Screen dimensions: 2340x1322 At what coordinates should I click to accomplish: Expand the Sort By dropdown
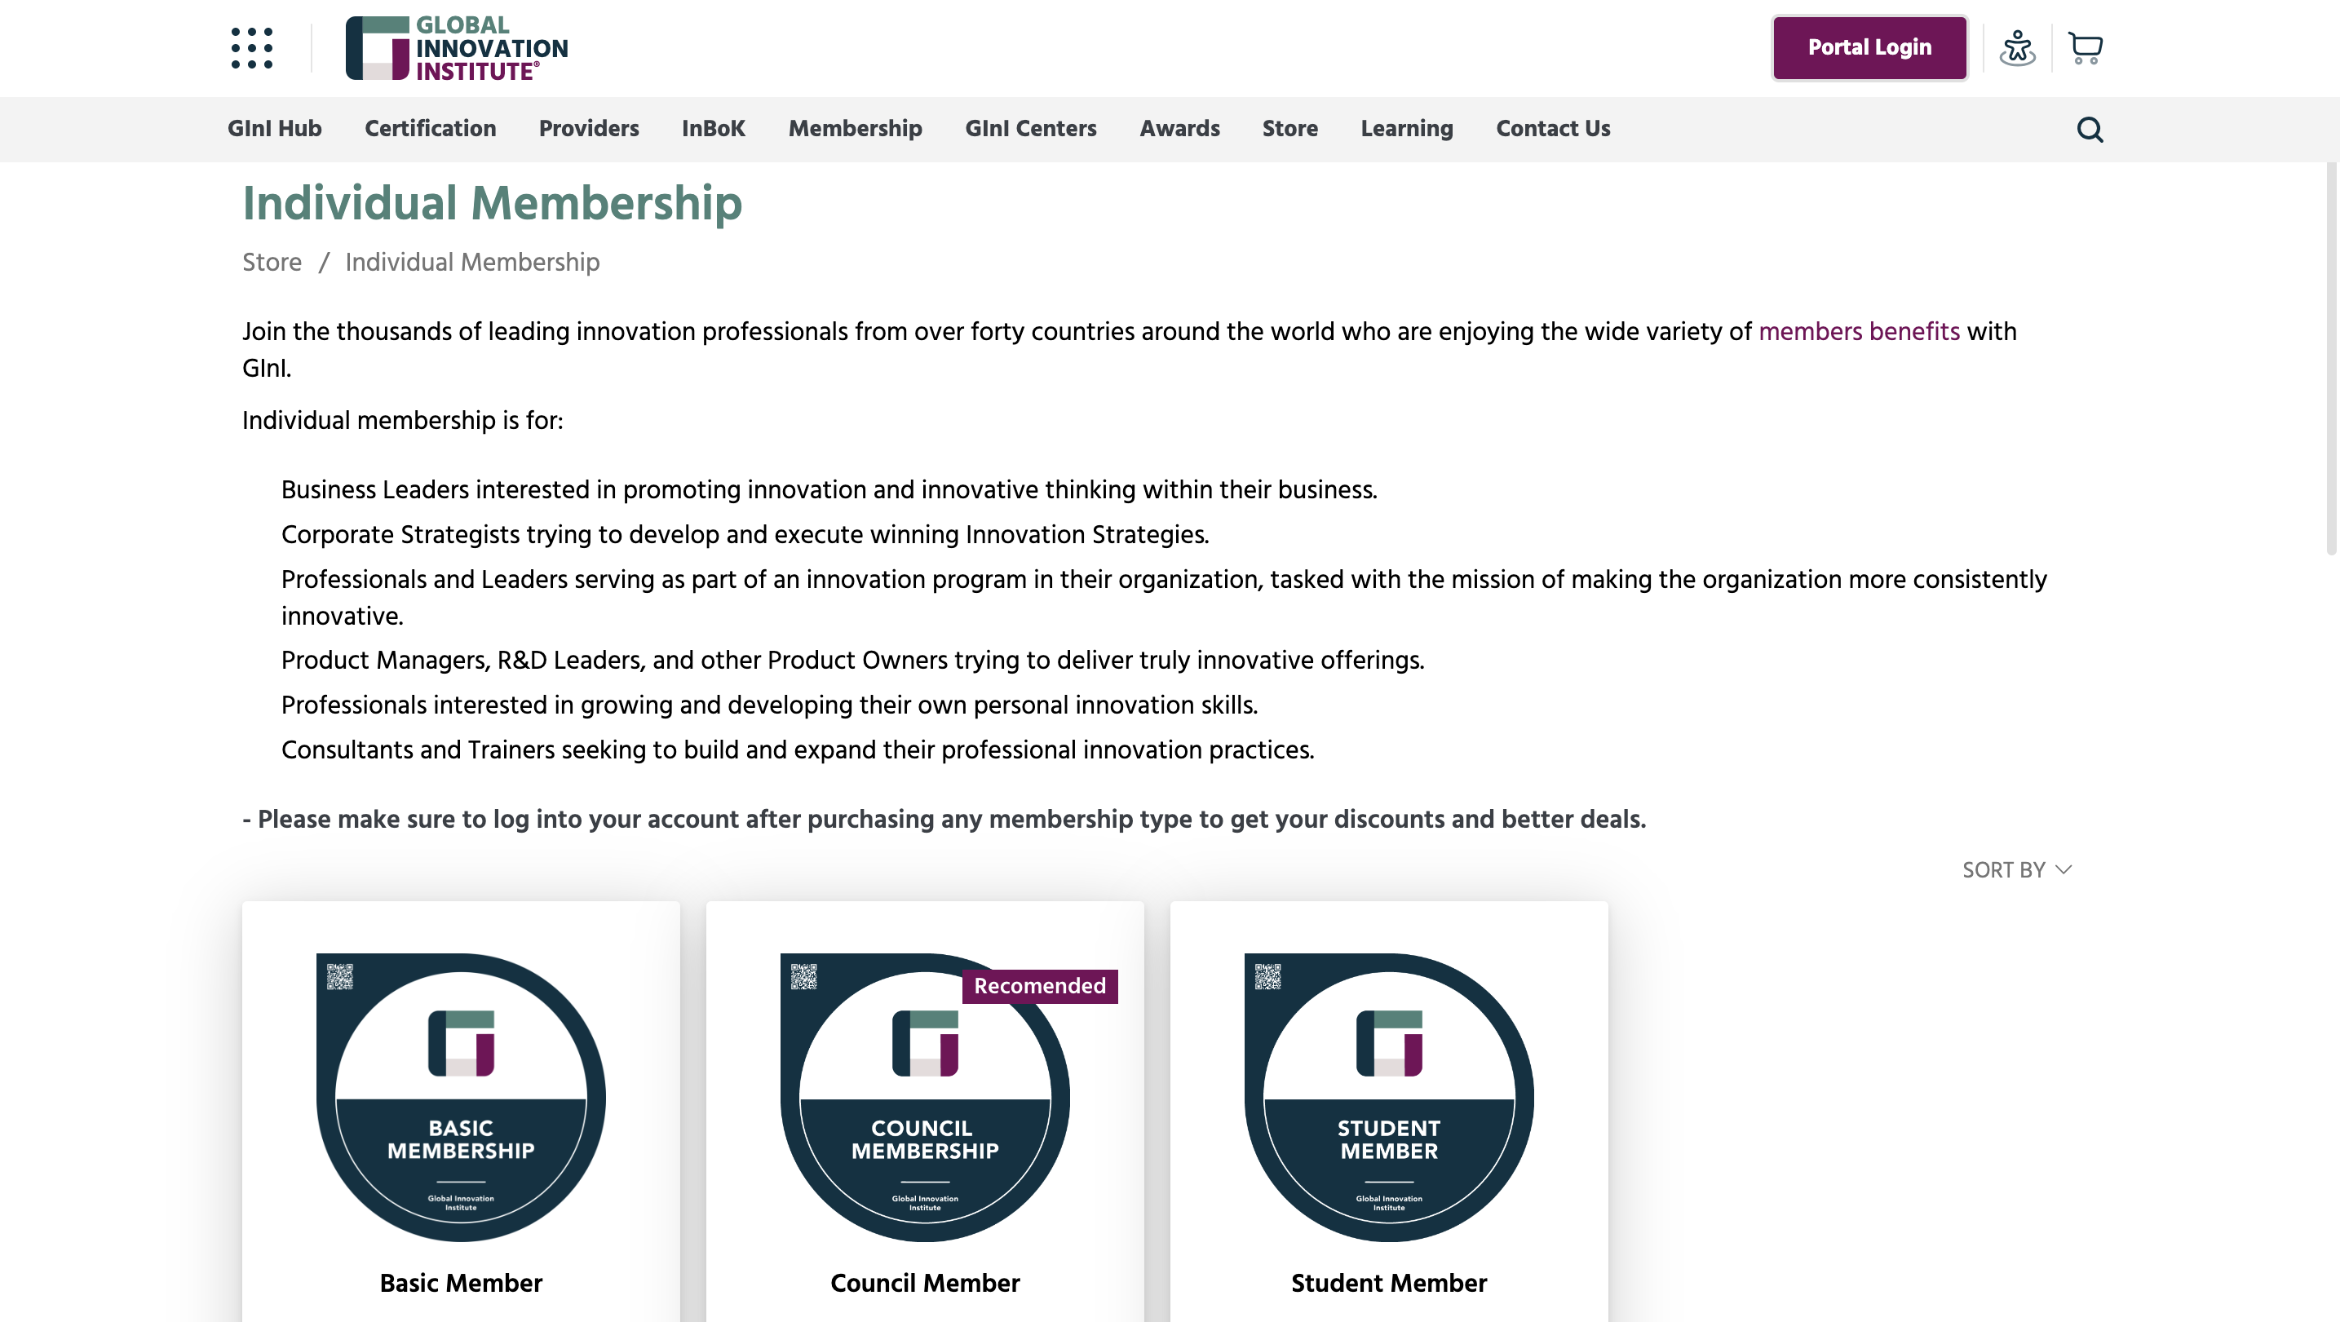pyautogui.click(x=2015, y=869)
